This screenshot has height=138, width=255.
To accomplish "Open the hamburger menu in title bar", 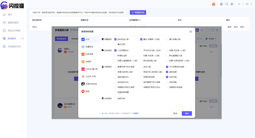I will (x=239, y=4).
